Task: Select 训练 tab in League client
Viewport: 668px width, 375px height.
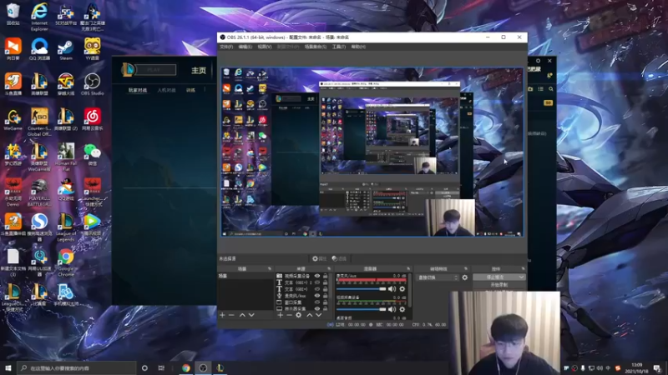Action: (x=190, y=90)
